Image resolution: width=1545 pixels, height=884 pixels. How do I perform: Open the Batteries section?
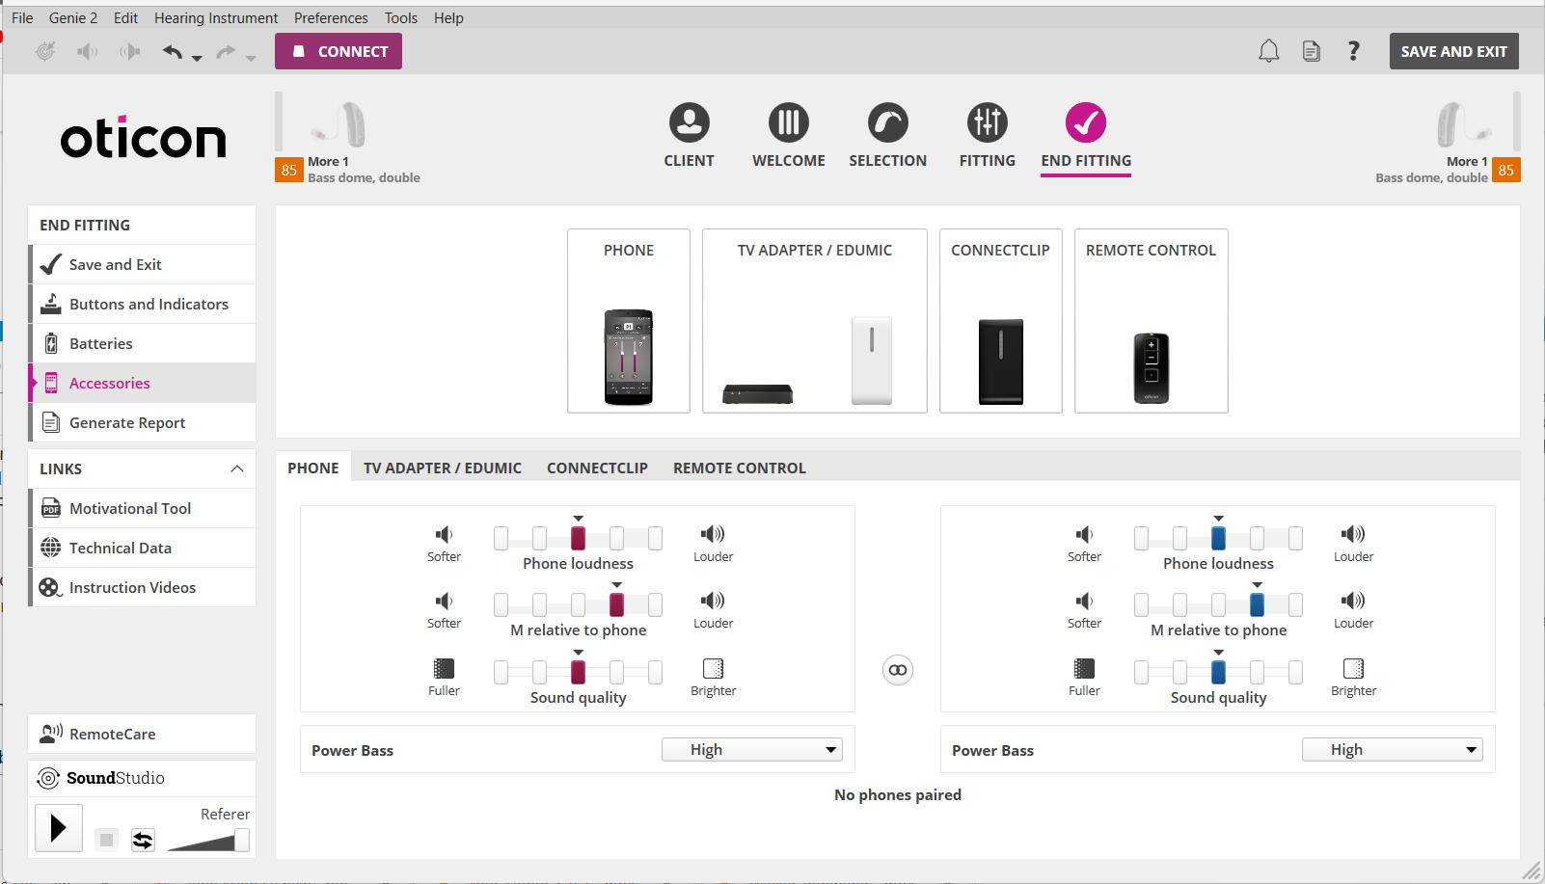(143, 343)
